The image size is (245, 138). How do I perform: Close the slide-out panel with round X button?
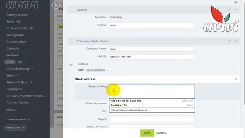click(56, 5)
